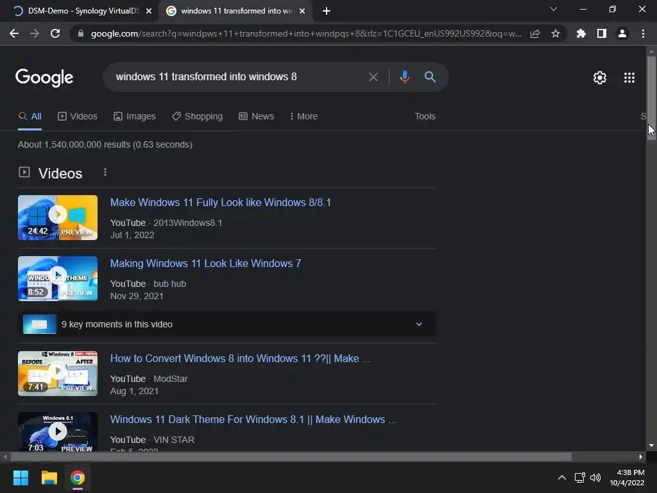Open Google quick settings gear
Image resolution: width=657 pixels, height=493 pixels.
click(600, 78)
